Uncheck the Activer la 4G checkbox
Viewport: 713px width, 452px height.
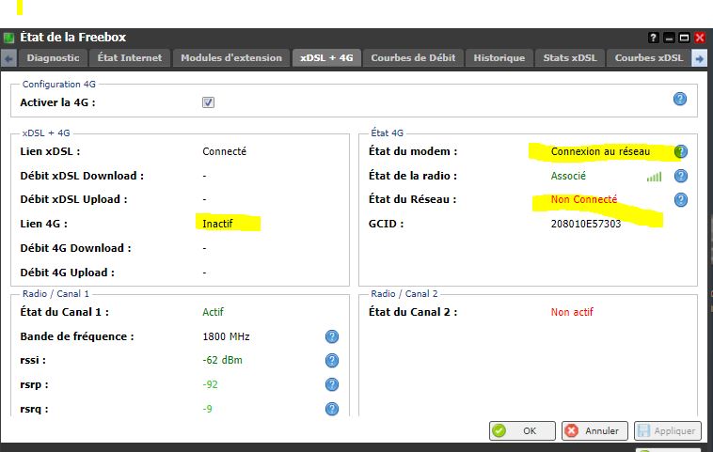pyautogui.click(x=208, y=102)
